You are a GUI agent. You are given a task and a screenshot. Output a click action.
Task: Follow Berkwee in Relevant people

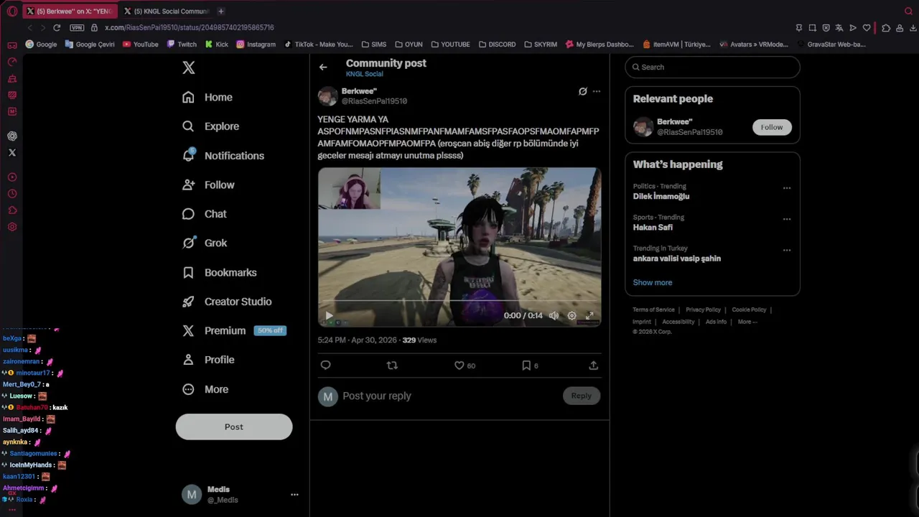point(772,127)
